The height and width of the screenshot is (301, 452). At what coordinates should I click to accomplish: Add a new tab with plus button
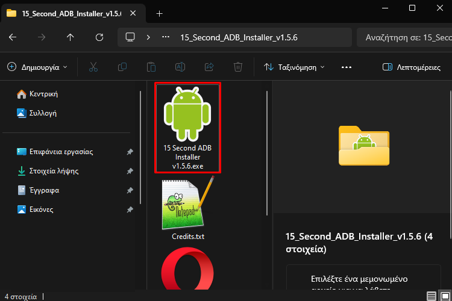pos(160,13)
